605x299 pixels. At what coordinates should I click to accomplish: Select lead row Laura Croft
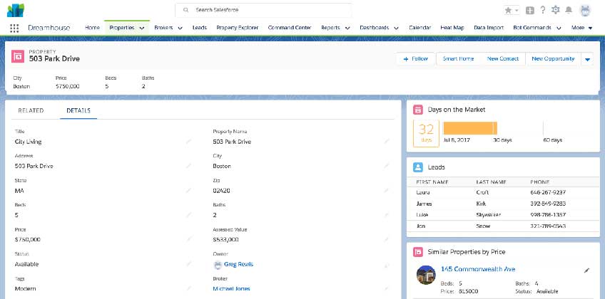pos(503,192)
